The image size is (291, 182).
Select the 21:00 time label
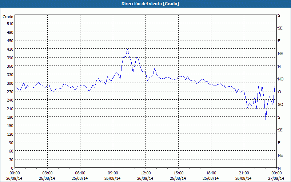click(x=244, y=173)
